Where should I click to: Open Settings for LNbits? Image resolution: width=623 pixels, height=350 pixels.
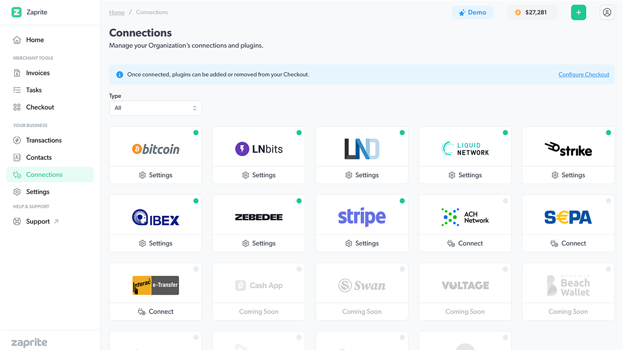tap(259, 175)
